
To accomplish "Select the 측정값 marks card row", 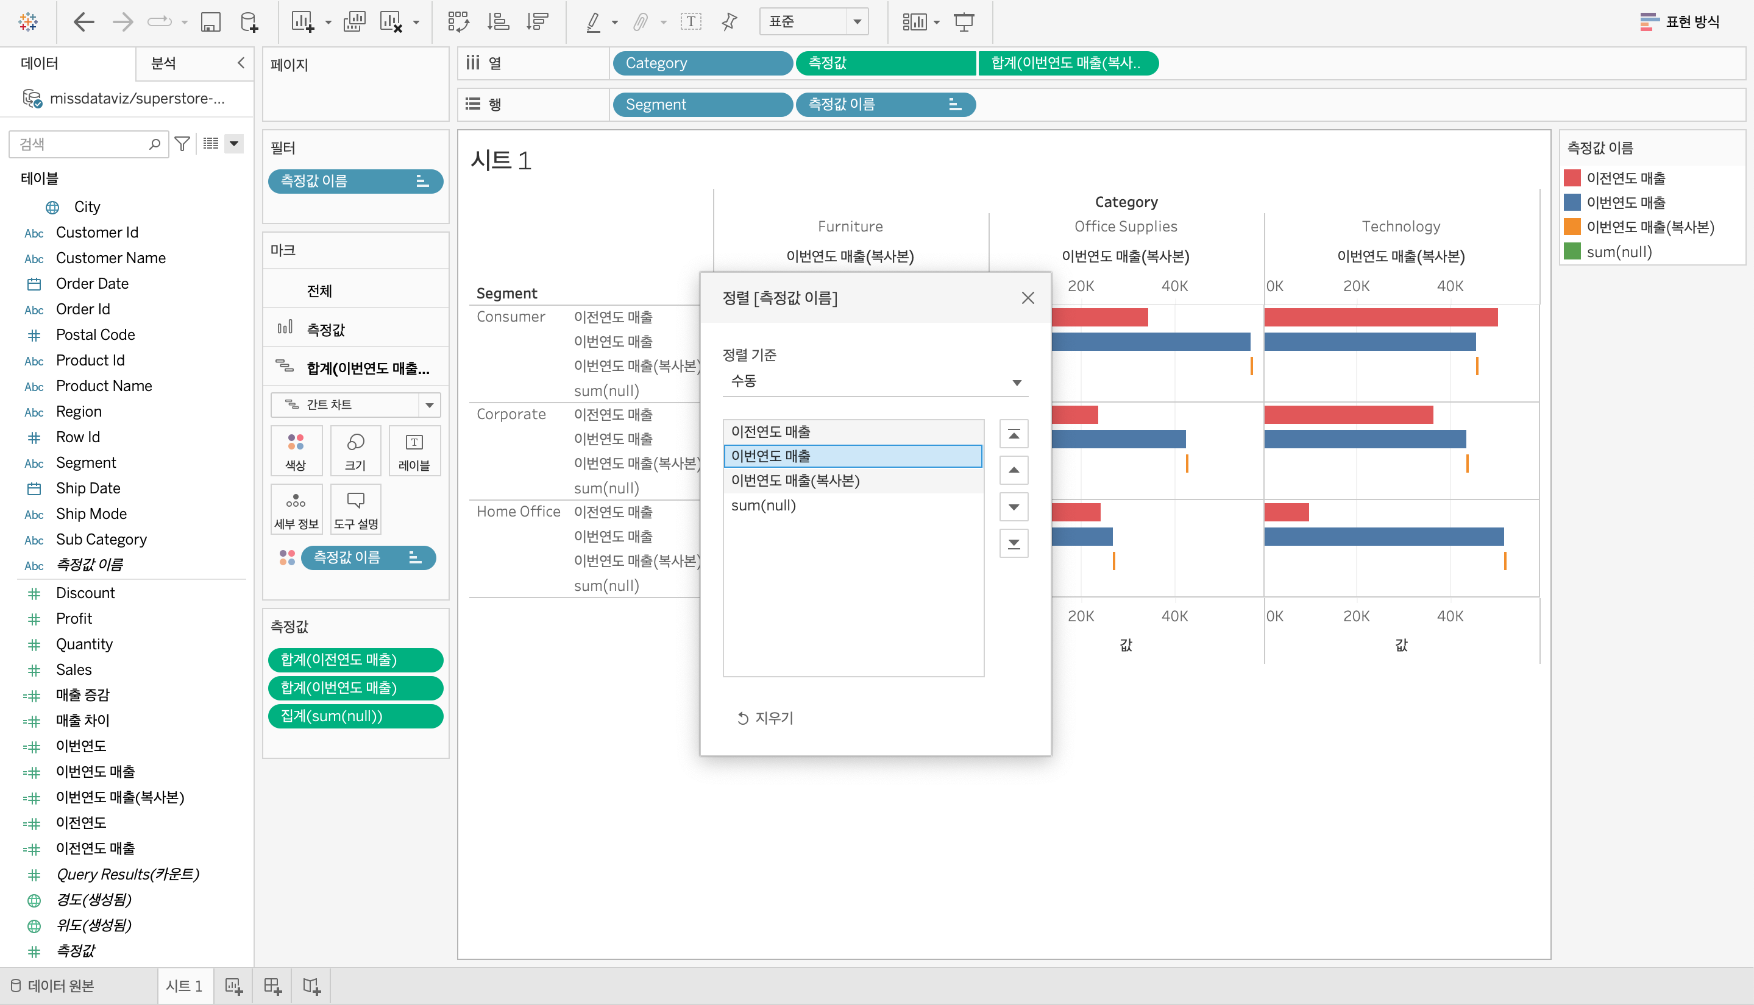I will [x=356, y=330].
